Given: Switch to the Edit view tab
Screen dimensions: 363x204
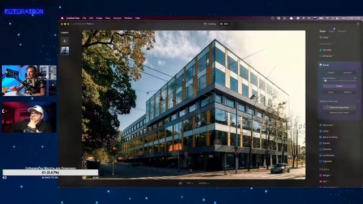Looking at the screenshot, I should (x=224, y=24).
